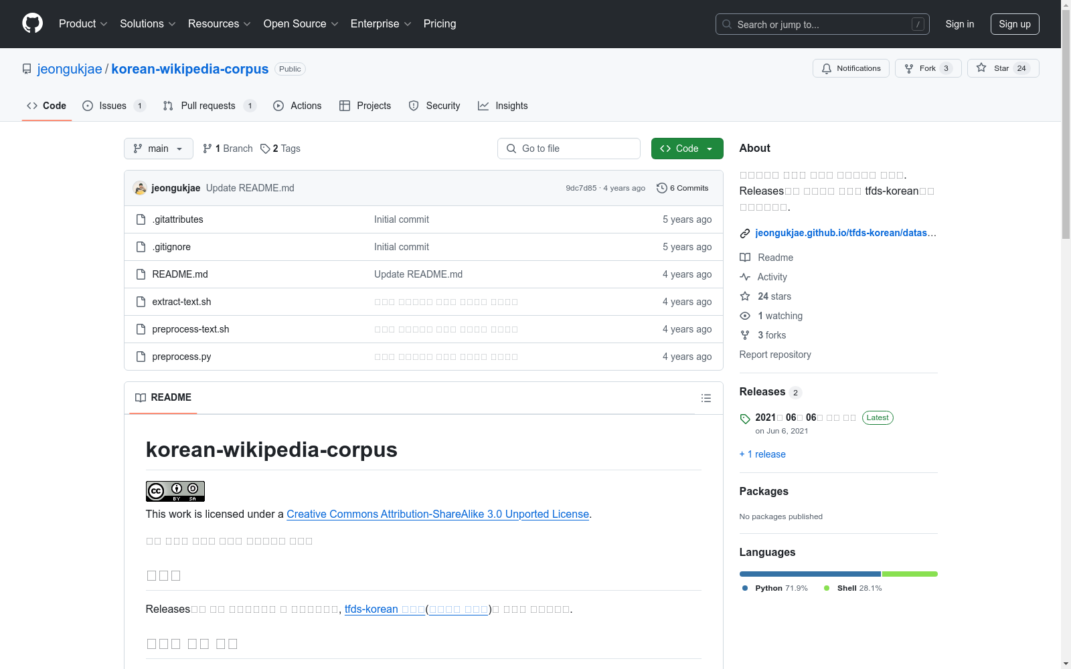
Task: View the 3 forks list
Action: (763, 335)
